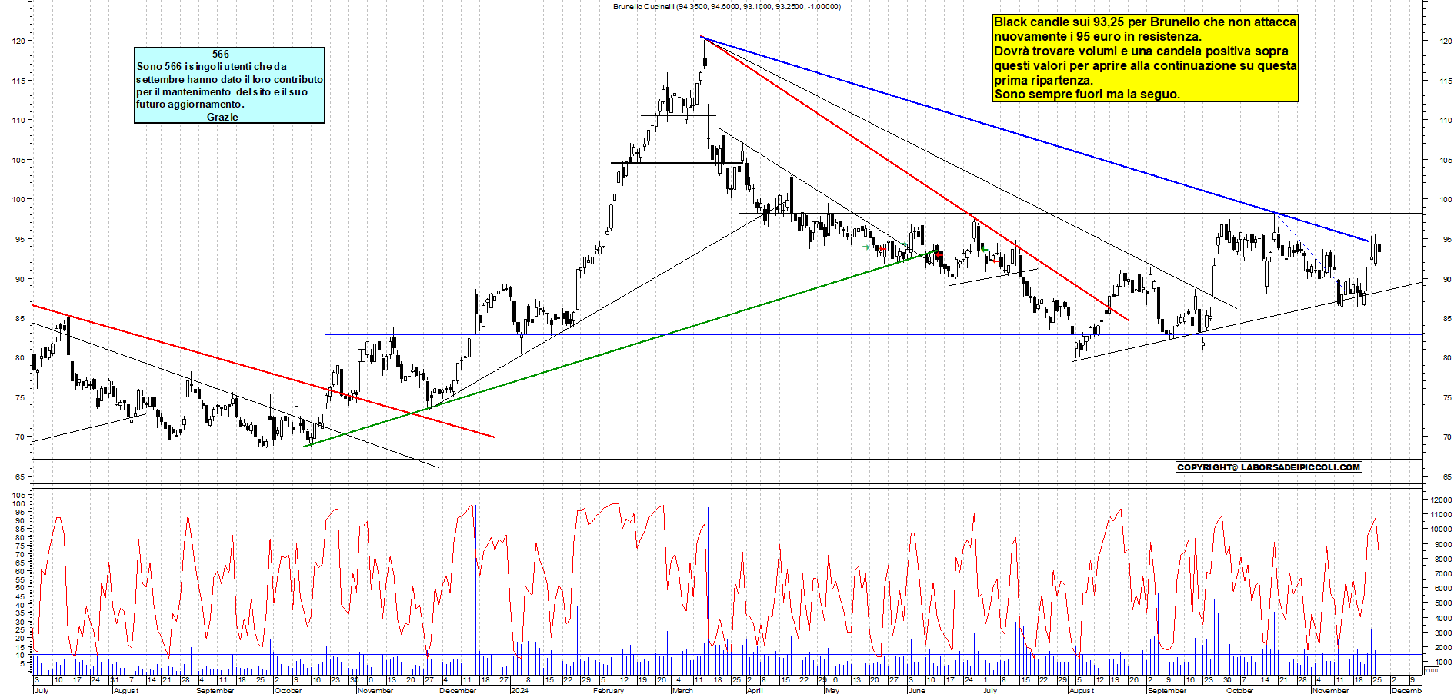The image size is (1454, 694).
Task: Click the 'February' month label
Action: click(609, 690)
